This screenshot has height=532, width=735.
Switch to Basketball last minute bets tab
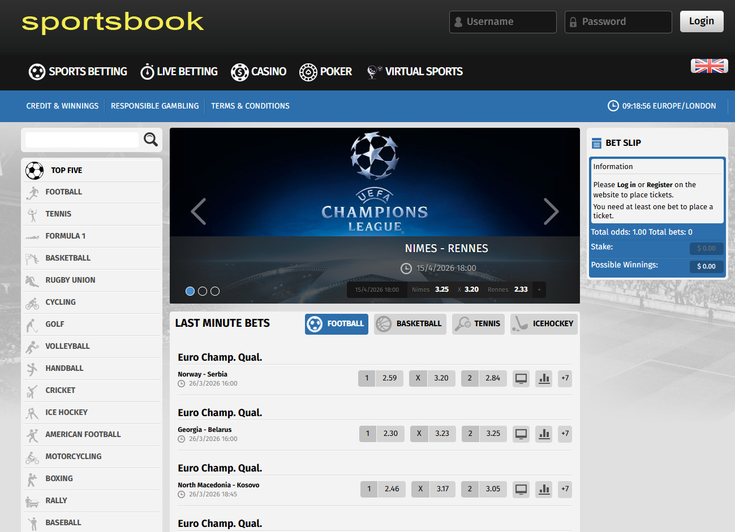[410, 324]
